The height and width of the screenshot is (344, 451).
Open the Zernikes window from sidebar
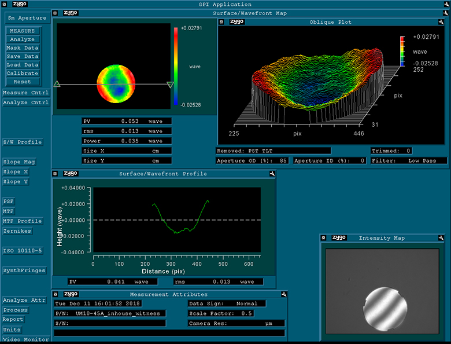pyautogui.click(x=17, y=230)
